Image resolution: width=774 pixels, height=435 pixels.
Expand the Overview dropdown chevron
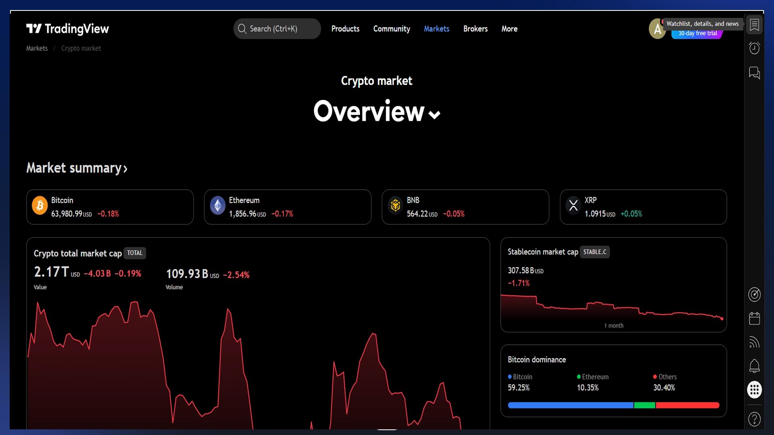click(x=434, y=115)
